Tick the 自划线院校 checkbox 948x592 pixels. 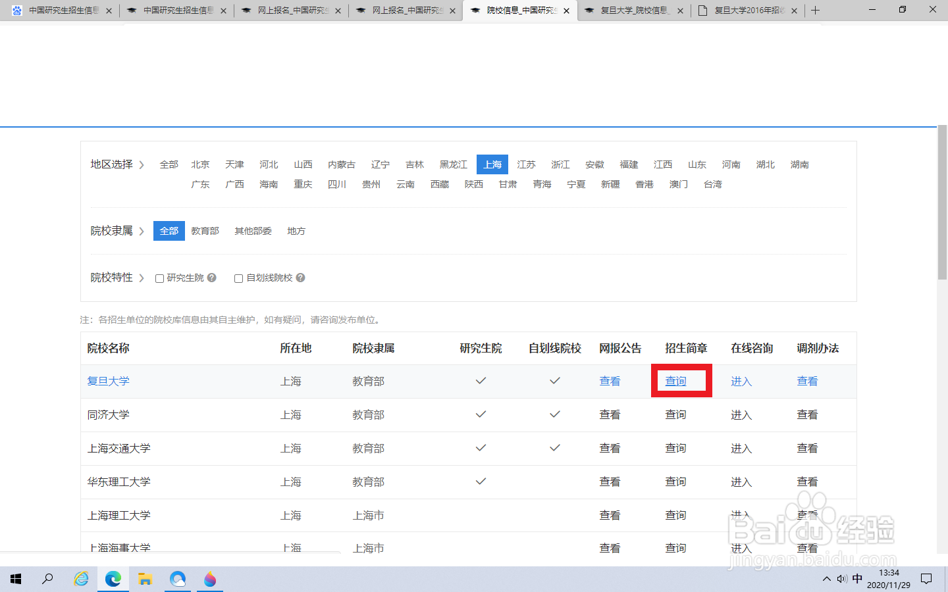pos(238,278)
